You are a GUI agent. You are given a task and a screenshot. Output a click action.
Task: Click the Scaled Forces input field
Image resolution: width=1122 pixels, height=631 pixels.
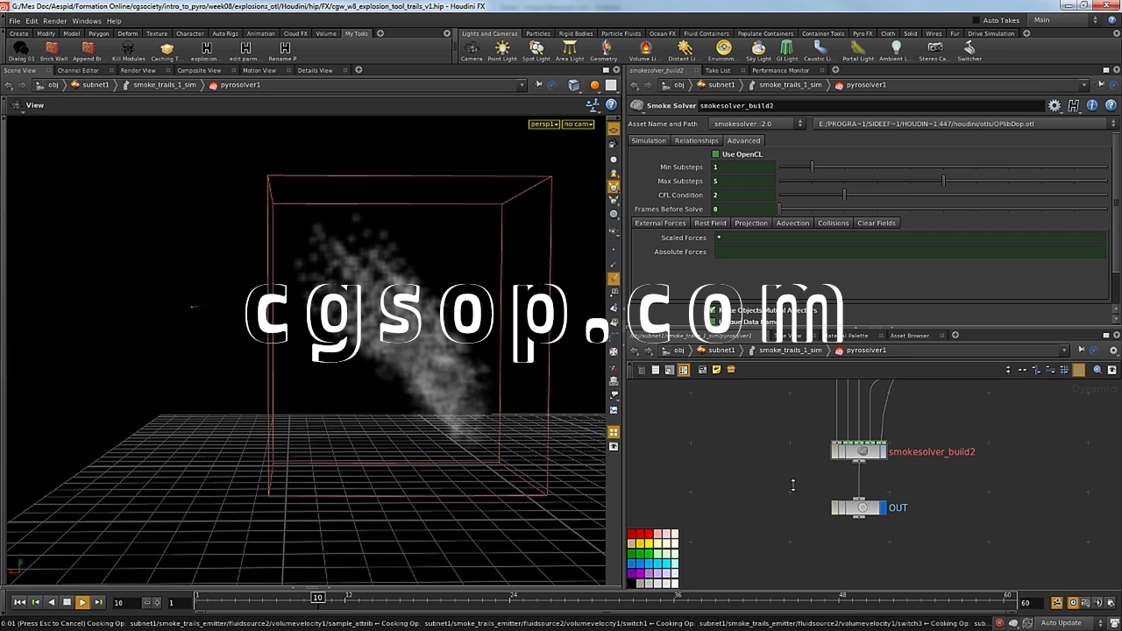pyautogui.click(x=911, y=238)
